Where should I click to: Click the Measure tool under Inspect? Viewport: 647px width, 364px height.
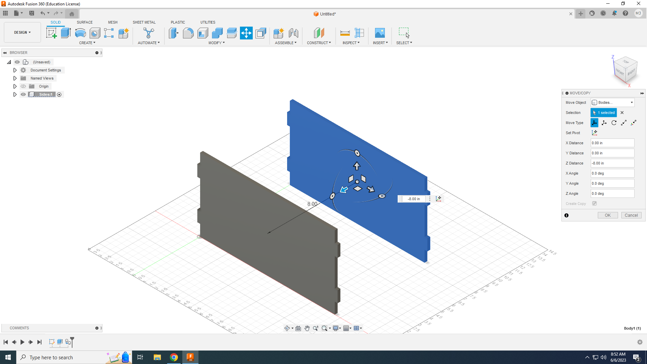(345, 33)
